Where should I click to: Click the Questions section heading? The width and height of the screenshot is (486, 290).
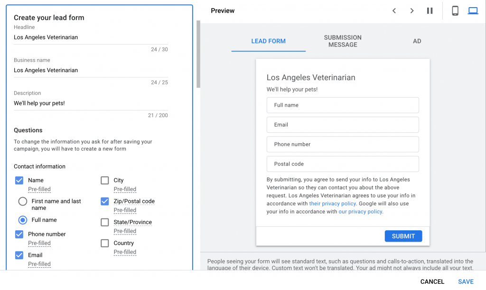[28, 130]
